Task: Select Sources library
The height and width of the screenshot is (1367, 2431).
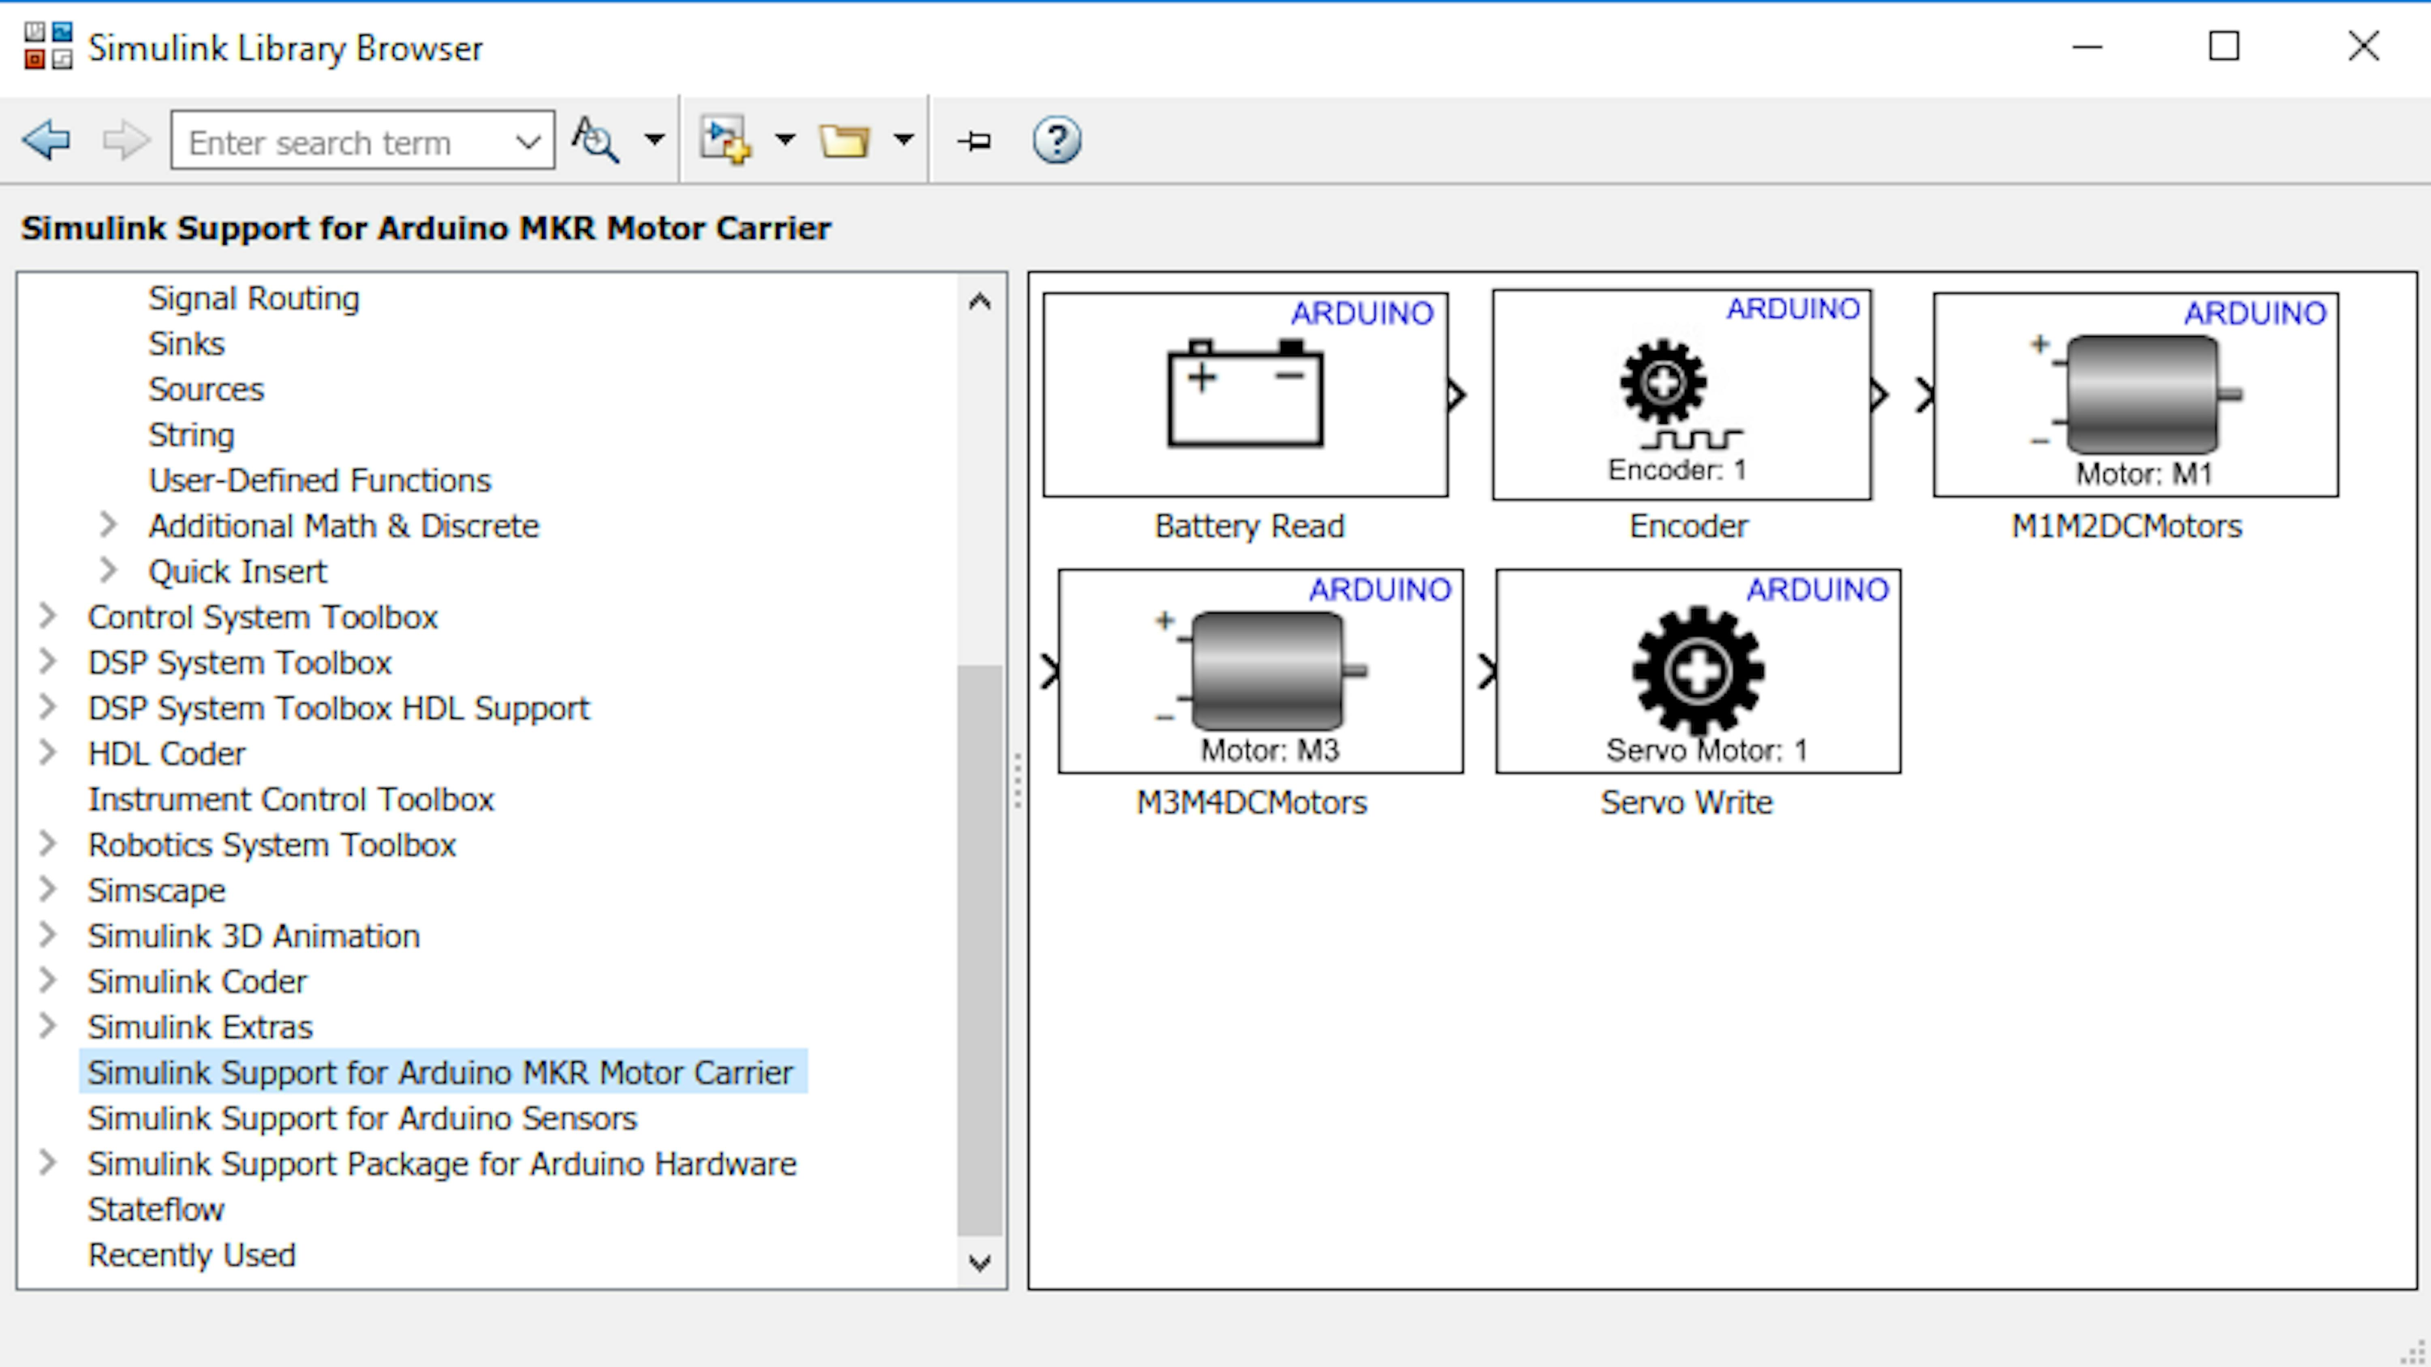Action: 206,389
